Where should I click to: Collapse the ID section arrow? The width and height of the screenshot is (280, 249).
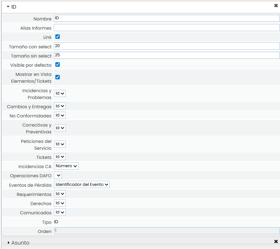click(x=8, y=7)
